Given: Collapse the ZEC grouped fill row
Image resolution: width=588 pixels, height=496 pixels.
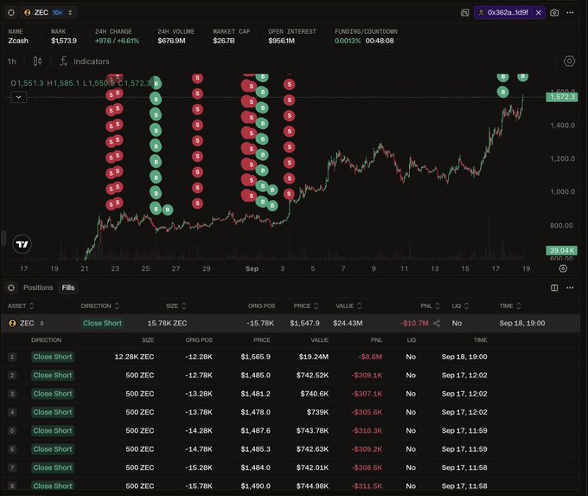Looking at the screenshot, I should click(x=291, y=323).
